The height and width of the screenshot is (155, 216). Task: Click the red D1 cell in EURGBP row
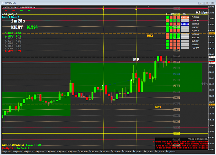167,38
